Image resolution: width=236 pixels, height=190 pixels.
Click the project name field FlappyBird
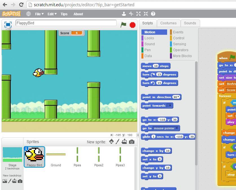coord(66,23)
